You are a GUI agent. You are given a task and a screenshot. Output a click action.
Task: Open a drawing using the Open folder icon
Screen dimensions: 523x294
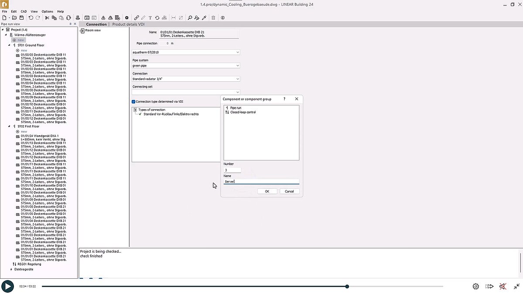click(x=14, y=17)
